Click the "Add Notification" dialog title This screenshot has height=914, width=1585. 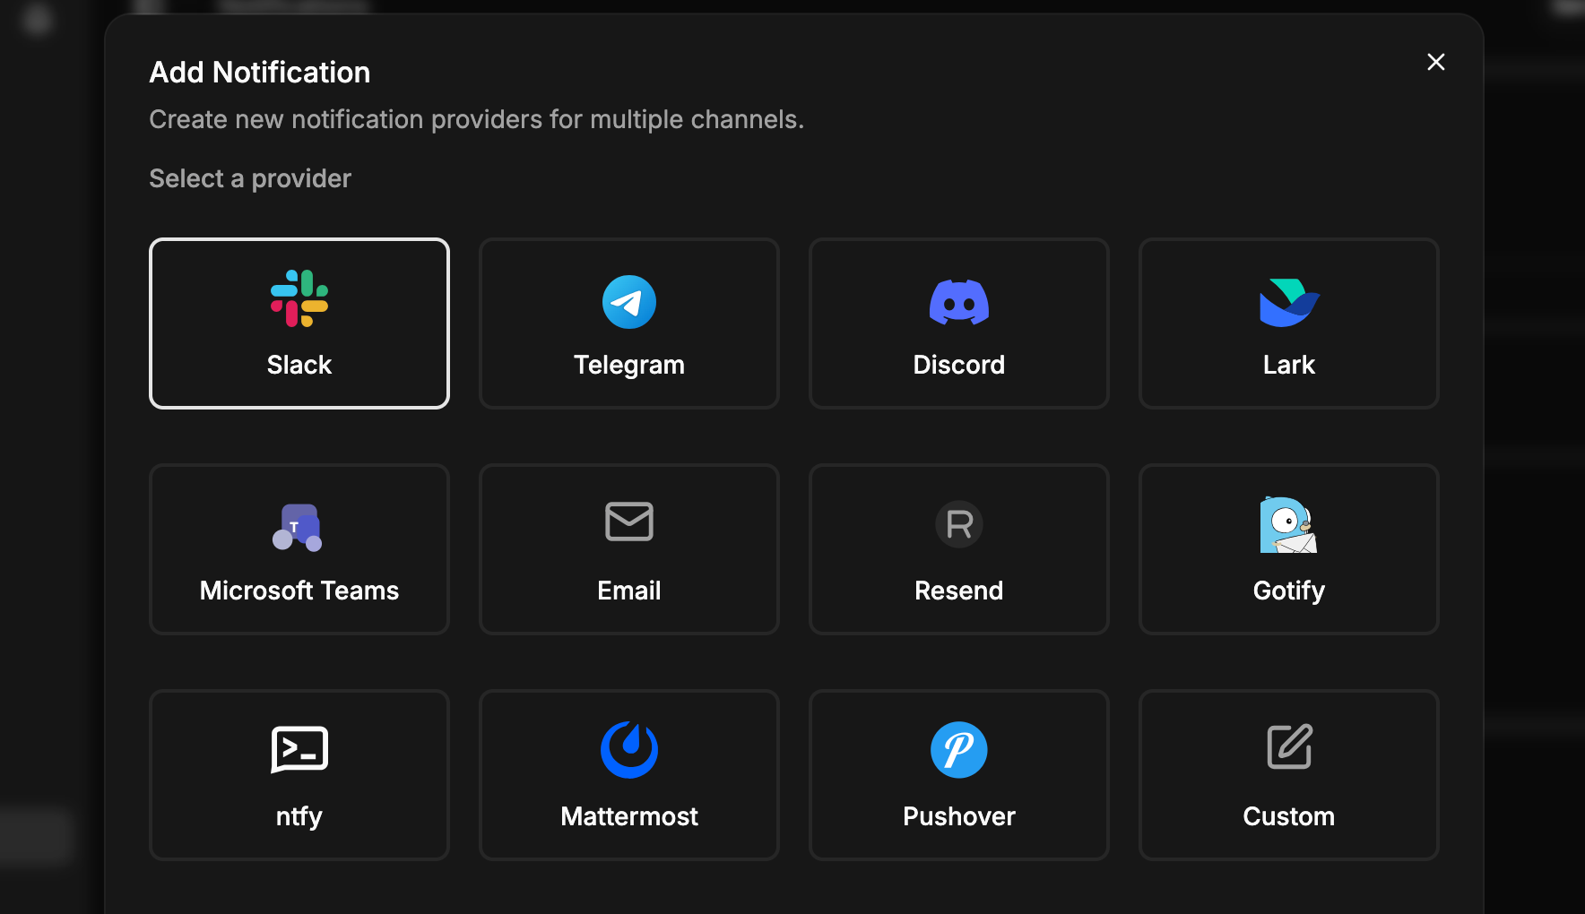(260, 73)
